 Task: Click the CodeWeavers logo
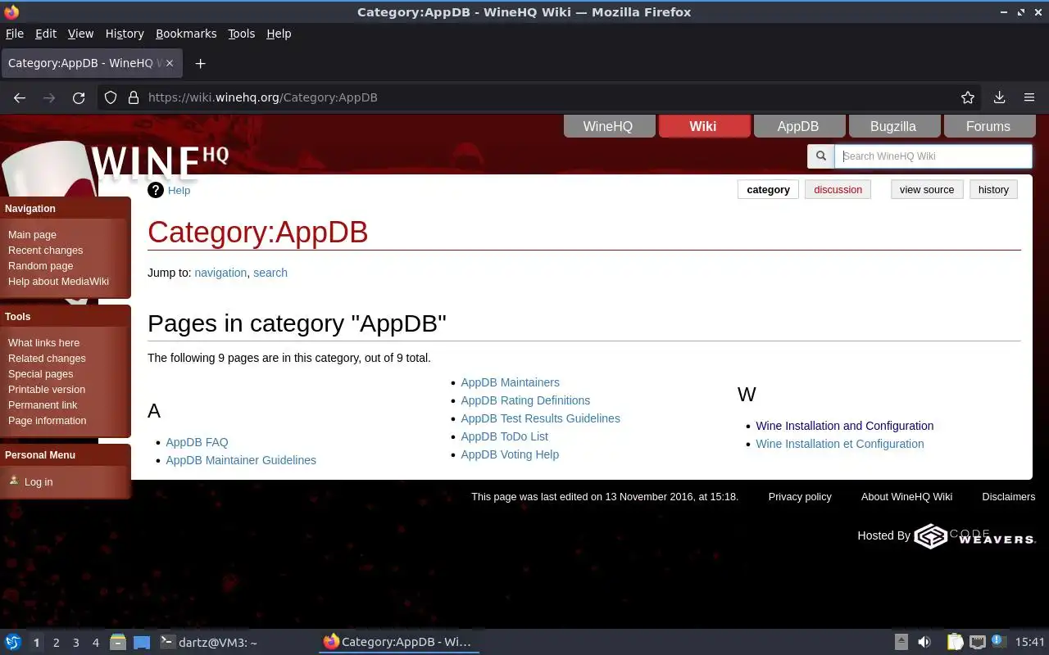tap(974, 536)
